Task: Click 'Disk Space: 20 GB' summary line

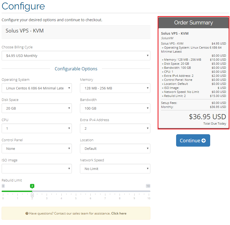Action: tap(194, 64)
